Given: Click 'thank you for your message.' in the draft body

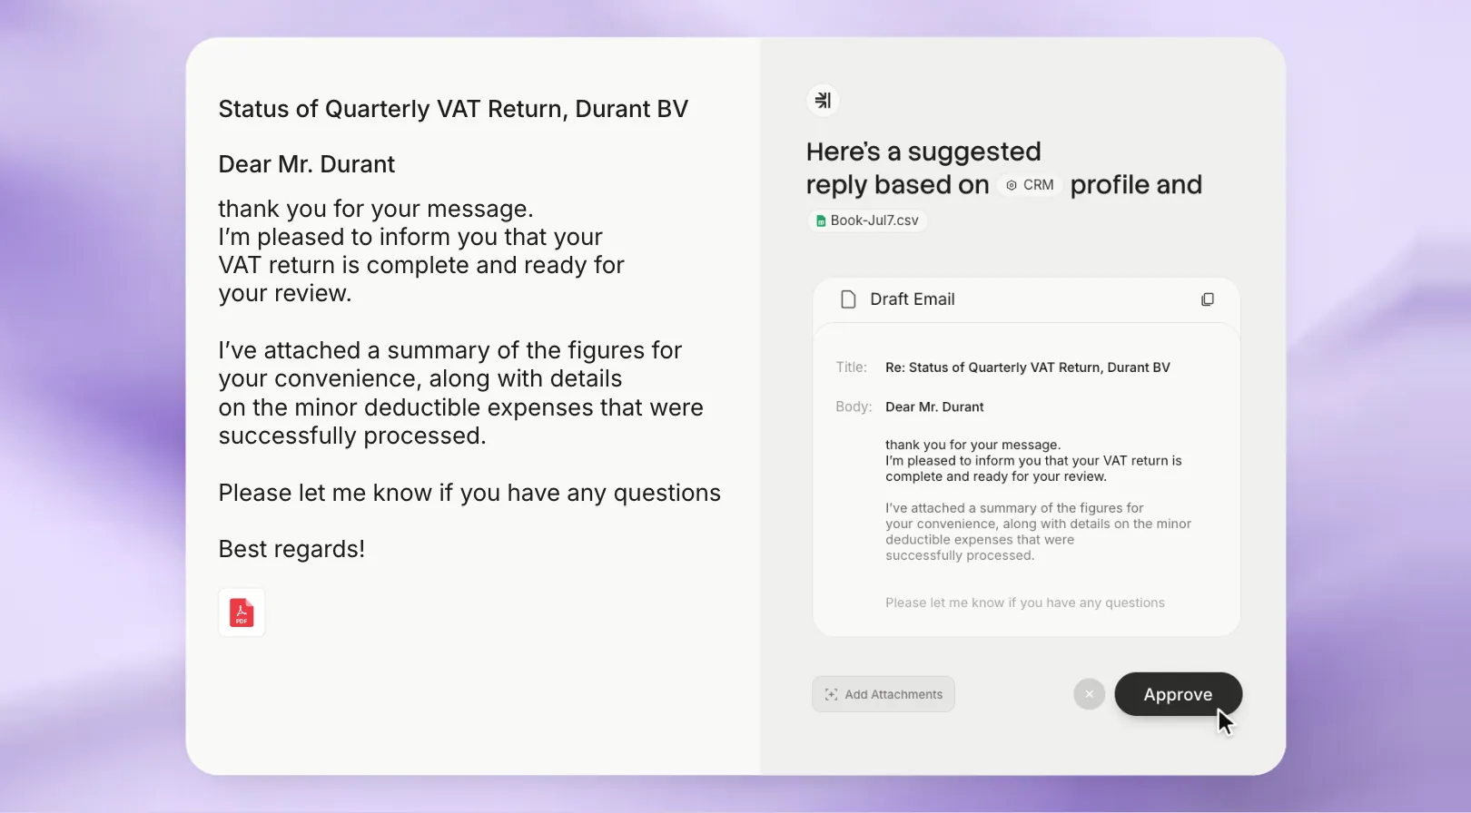Looking at the screenshot, I should tap(973, 445).
